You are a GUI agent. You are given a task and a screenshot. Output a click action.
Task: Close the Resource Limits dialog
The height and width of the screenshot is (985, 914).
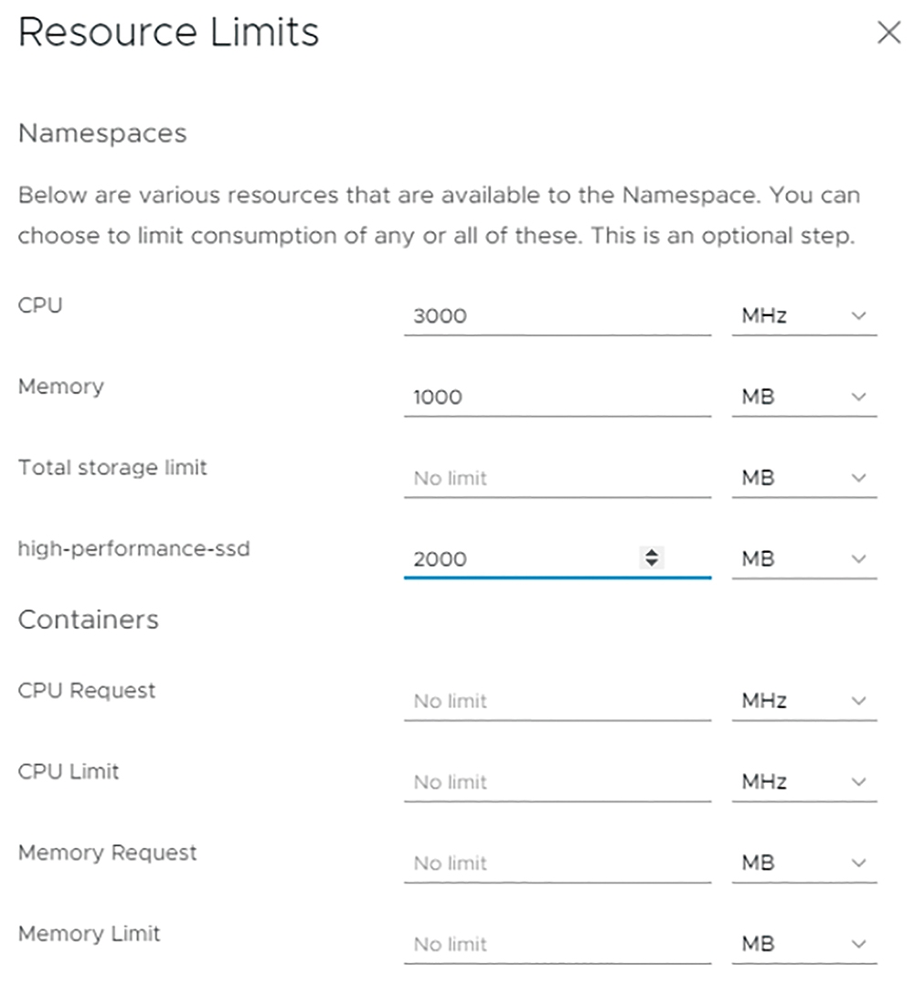click(888, 33)
